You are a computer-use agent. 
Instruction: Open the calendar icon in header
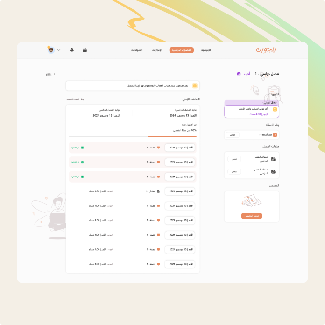(x=85, y=50)
